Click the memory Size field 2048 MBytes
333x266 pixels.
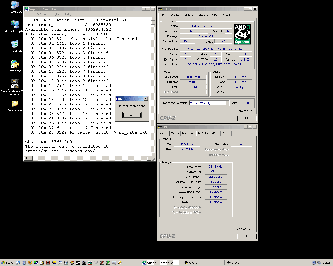pos(187,149)
